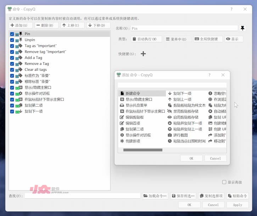
Task: Click the pin icon button beside name field
Action: tap(242, 28)
